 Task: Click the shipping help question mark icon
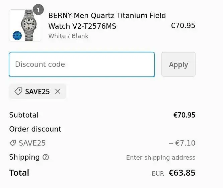pyautogui.click(x=46, y=157)
